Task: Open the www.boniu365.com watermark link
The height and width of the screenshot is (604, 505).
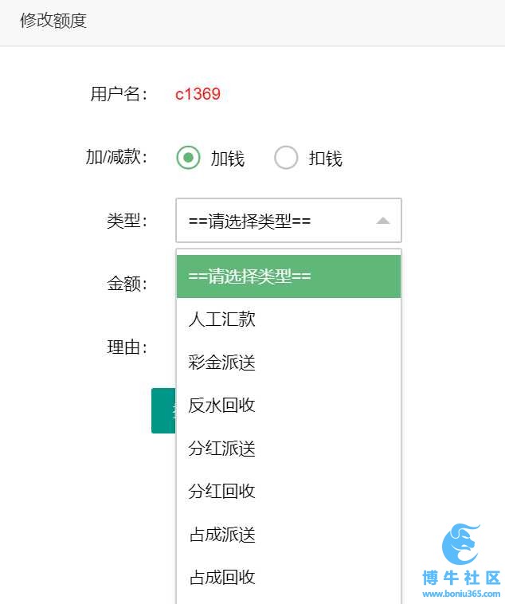Action: (461, 594)
